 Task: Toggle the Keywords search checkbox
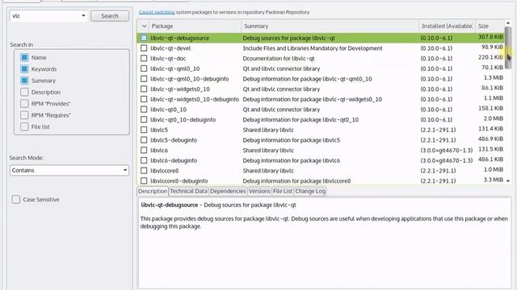click(x=24, y=68)
